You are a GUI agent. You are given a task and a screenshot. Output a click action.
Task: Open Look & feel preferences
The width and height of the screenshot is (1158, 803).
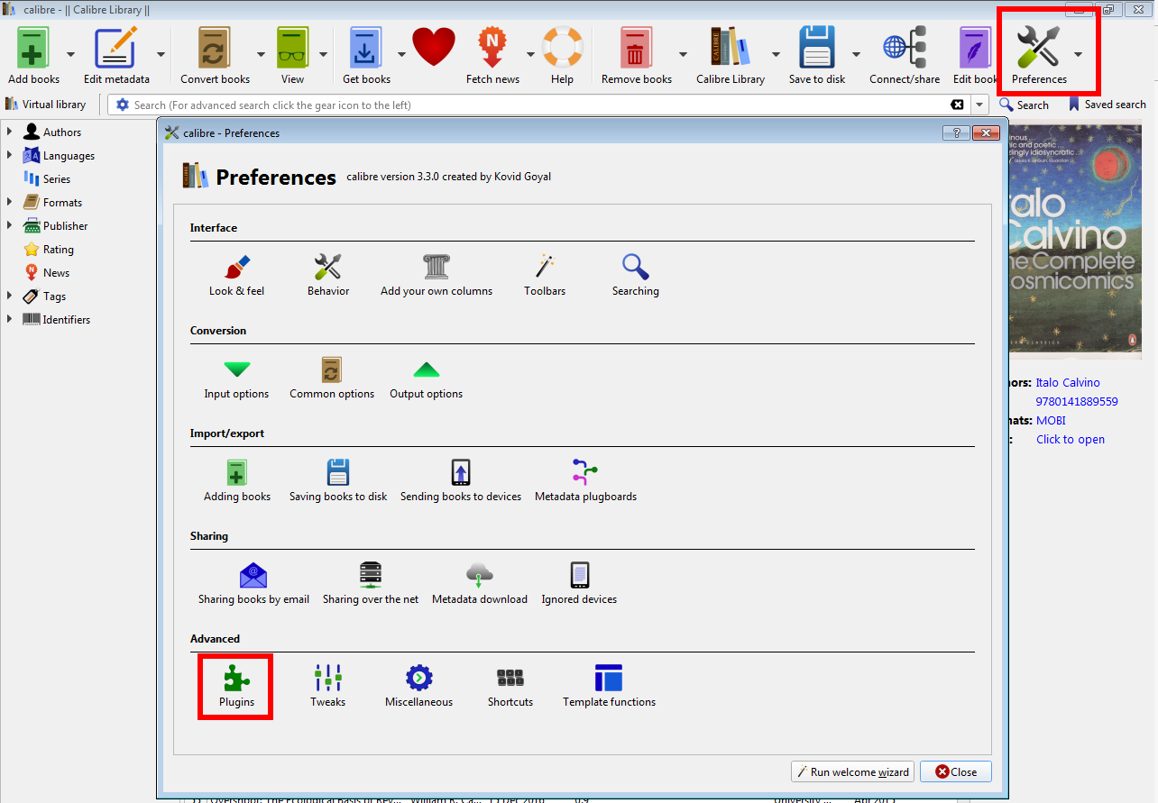[236, 274]
